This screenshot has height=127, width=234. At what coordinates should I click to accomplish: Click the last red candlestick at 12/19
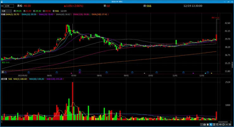click(216, 37)
